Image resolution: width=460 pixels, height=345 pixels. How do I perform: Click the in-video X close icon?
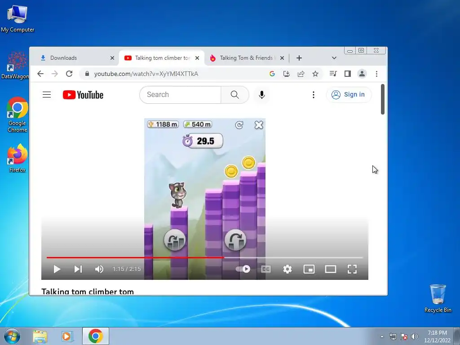[x=259, y=125]
